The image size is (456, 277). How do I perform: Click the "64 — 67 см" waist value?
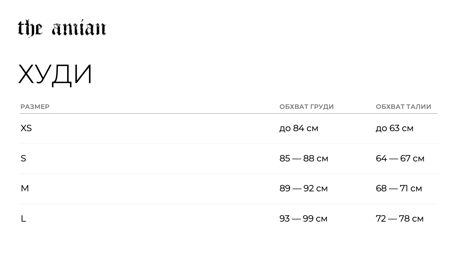[x=400, y=158]
